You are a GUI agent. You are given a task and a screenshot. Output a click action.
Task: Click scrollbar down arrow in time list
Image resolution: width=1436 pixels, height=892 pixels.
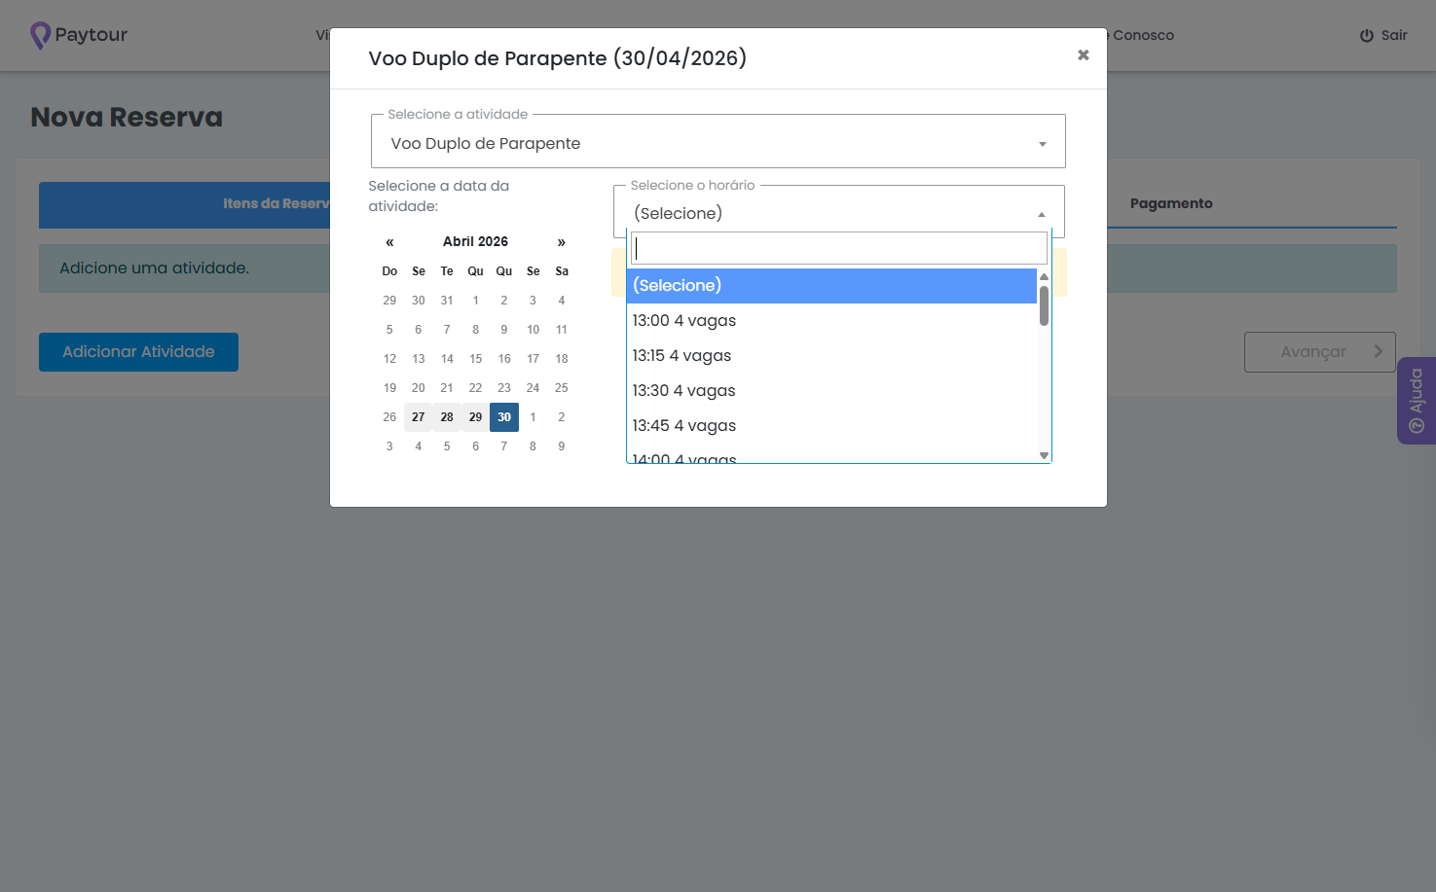[1044, 455]
